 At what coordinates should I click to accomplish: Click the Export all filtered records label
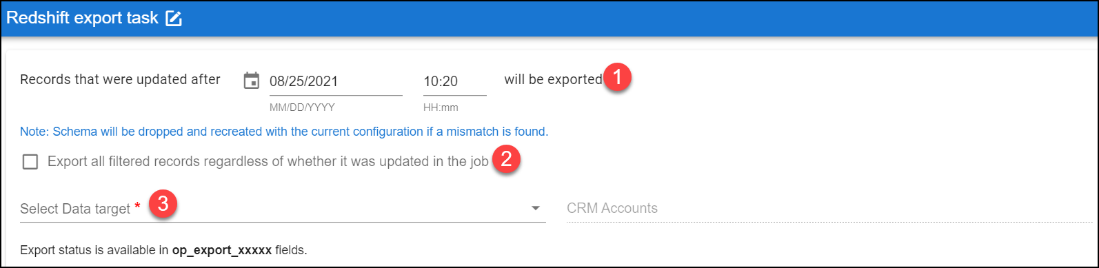tap(268, 162)
